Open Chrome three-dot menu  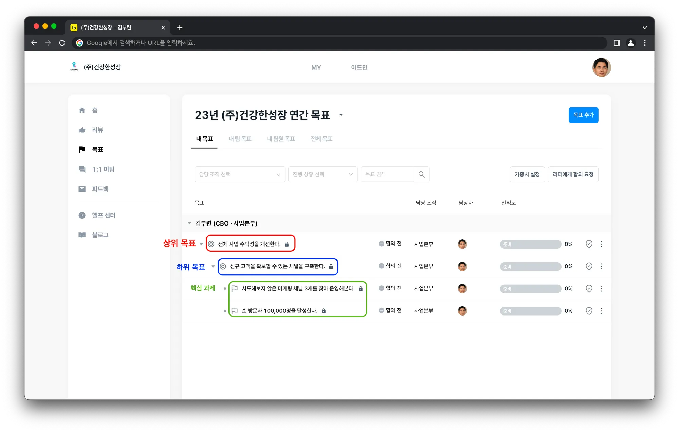click(645, 43)
